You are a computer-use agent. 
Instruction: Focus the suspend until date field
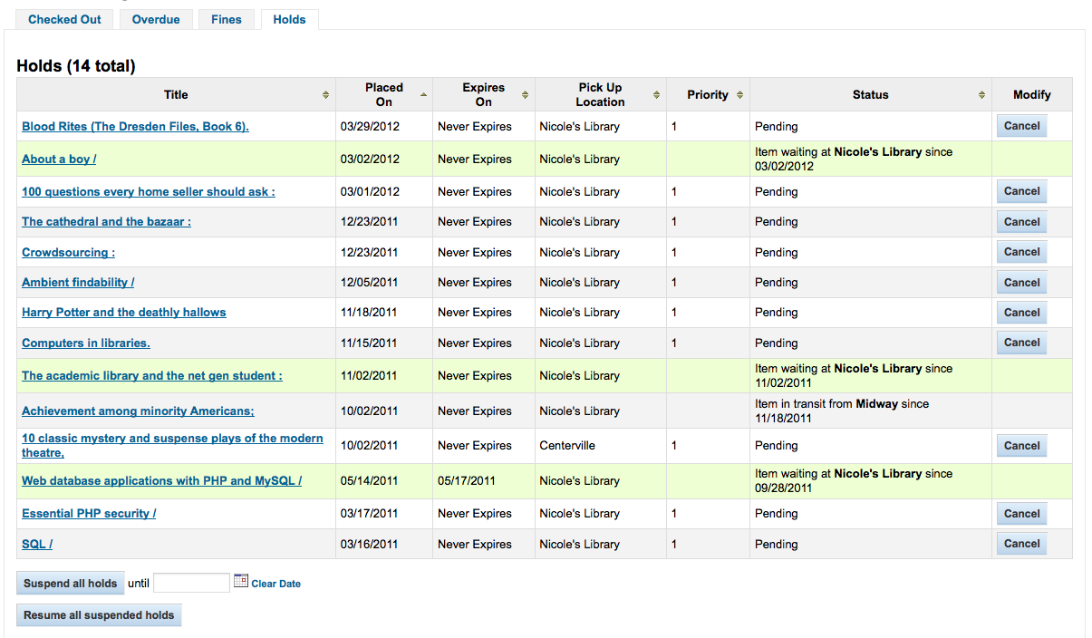point(191,583)
